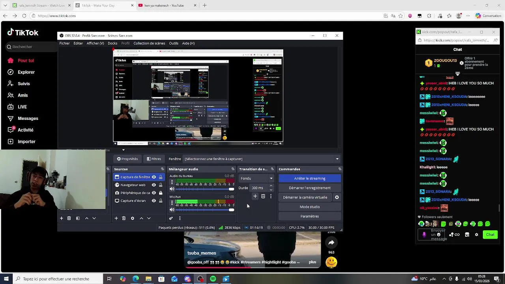Screen dimensions: 505x284
Task: Open Collection de scènes menu
Action: (x=149, y=43)
